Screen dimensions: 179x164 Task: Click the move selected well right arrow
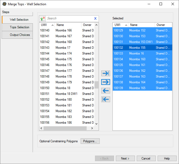pyautogui.click(x=105, y=82)
